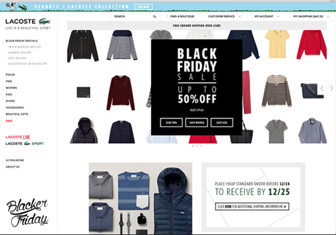Go to next carousel slide arrow
The height and width of the screenshot is (235, 336).
point(331,88)
